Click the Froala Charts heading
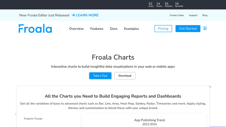This screenshot has height=127, width=226. 113,57
